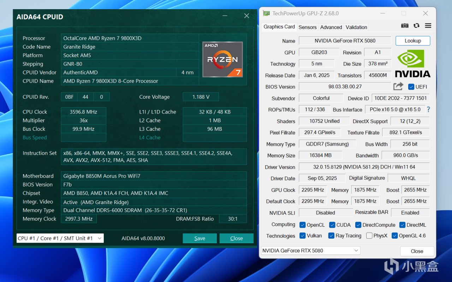452x282 pixels.
Task: Click the Resizable BAR value "Enabled"
Action: 410,213
